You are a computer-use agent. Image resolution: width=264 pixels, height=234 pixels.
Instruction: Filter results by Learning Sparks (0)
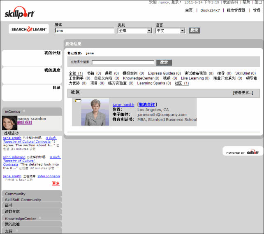click(154, 83)
